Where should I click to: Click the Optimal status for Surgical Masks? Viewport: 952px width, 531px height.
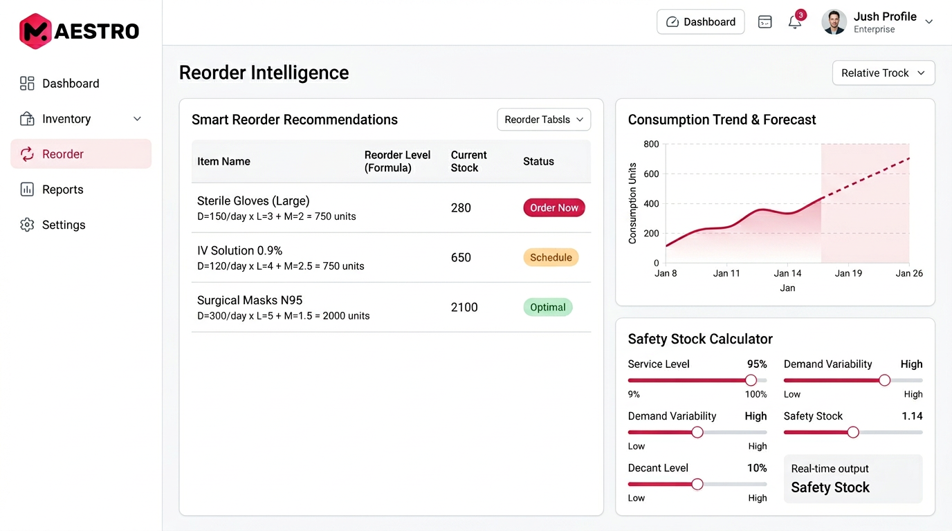(548, 307)
